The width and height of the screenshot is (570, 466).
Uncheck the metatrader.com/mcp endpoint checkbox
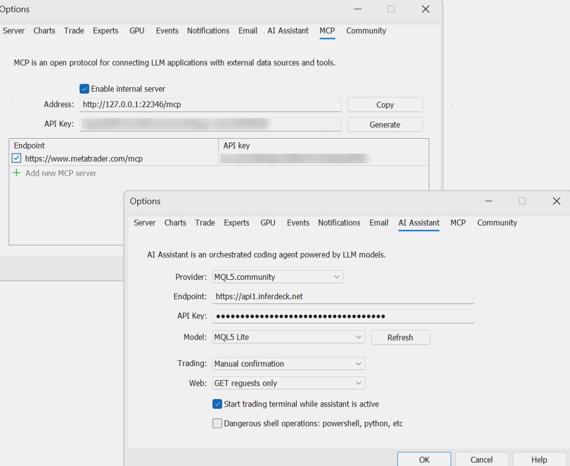coord(16,158)
